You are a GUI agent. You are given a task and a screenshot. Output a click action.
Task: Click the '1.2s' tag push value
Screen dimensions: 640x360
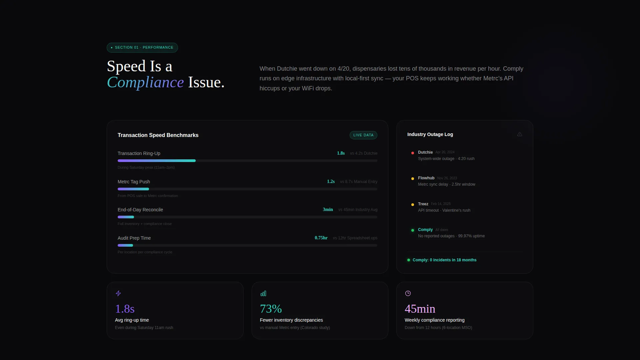click(x=331, y=182)
